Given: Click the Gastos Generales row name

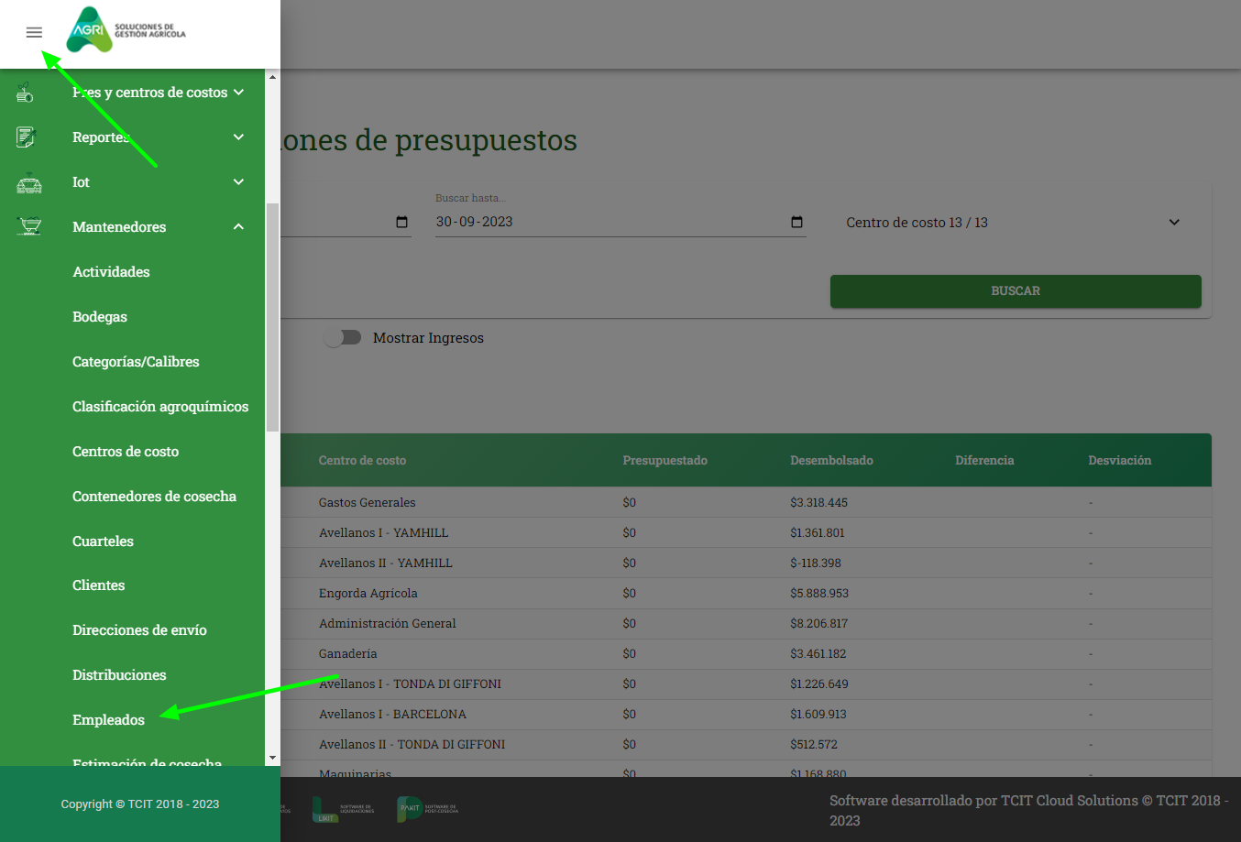Looking at the screenshot, I should [x=367, y=503].
